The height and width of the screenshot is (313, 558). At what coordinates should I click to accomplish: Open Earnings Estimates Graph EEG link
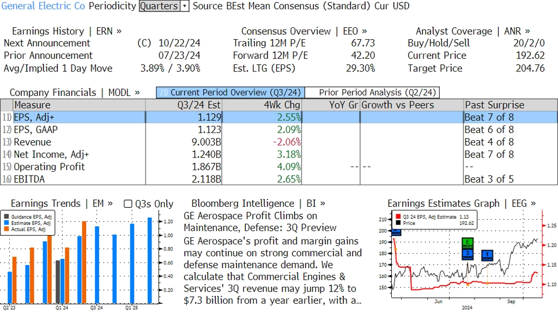(462, 203)
